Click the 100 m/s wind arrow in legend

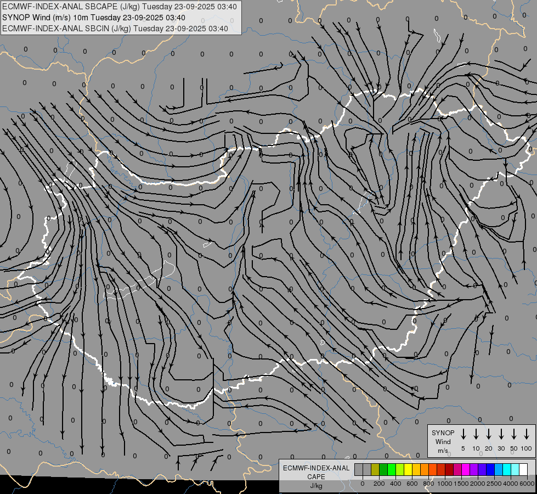click(x=527, y=434)
